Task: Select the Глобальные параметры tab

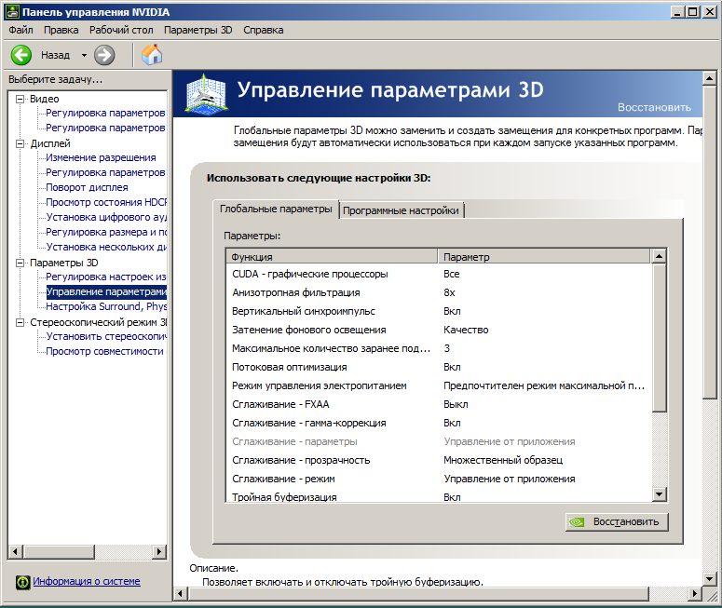Action: tap(276, 209)
